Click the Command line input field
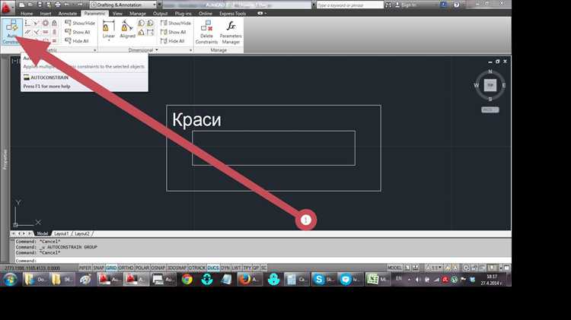 pos(262,261)
